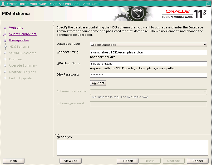Screen dimensions: 212x165
Task: Click the Upgrade Progress step bullet marker
Action: click(x=5, y=72)
